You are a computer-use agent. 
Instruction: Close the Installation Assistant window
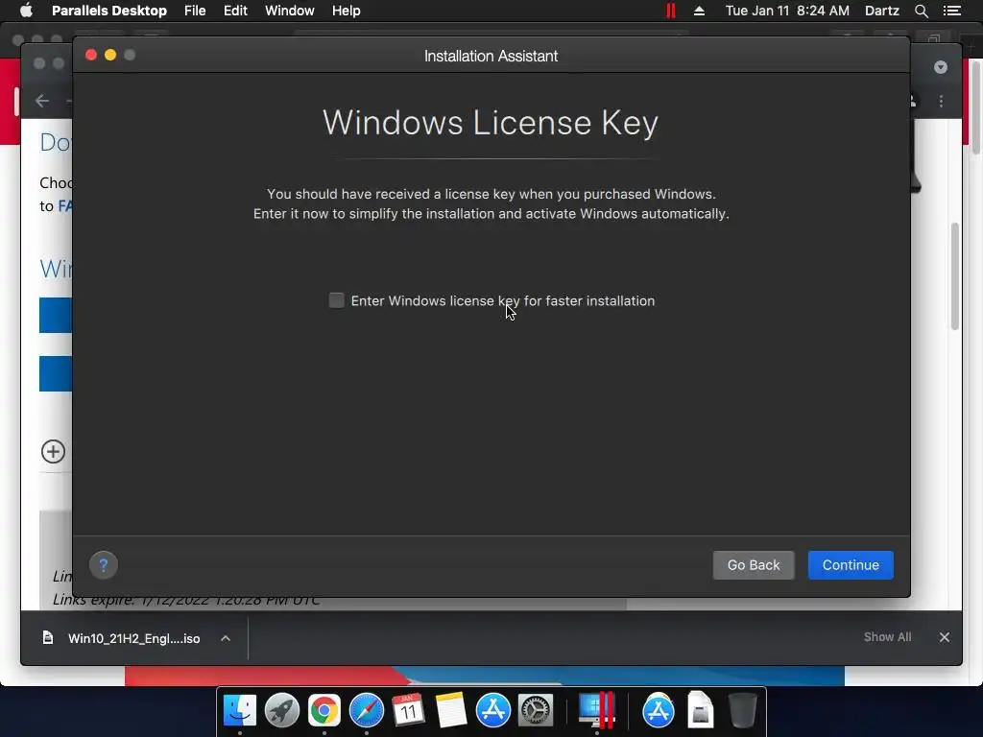tap(91, 55)
